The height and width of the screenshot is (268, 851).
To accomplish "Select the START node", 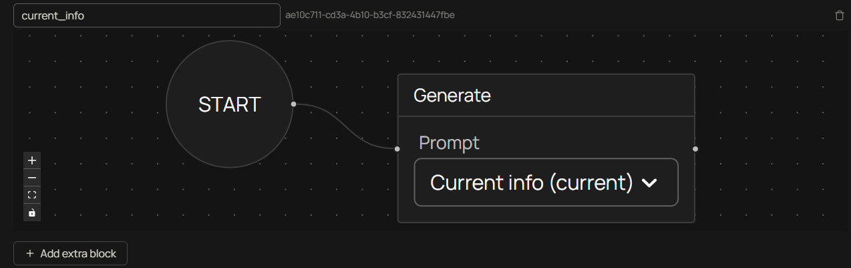I will [229, 104].
